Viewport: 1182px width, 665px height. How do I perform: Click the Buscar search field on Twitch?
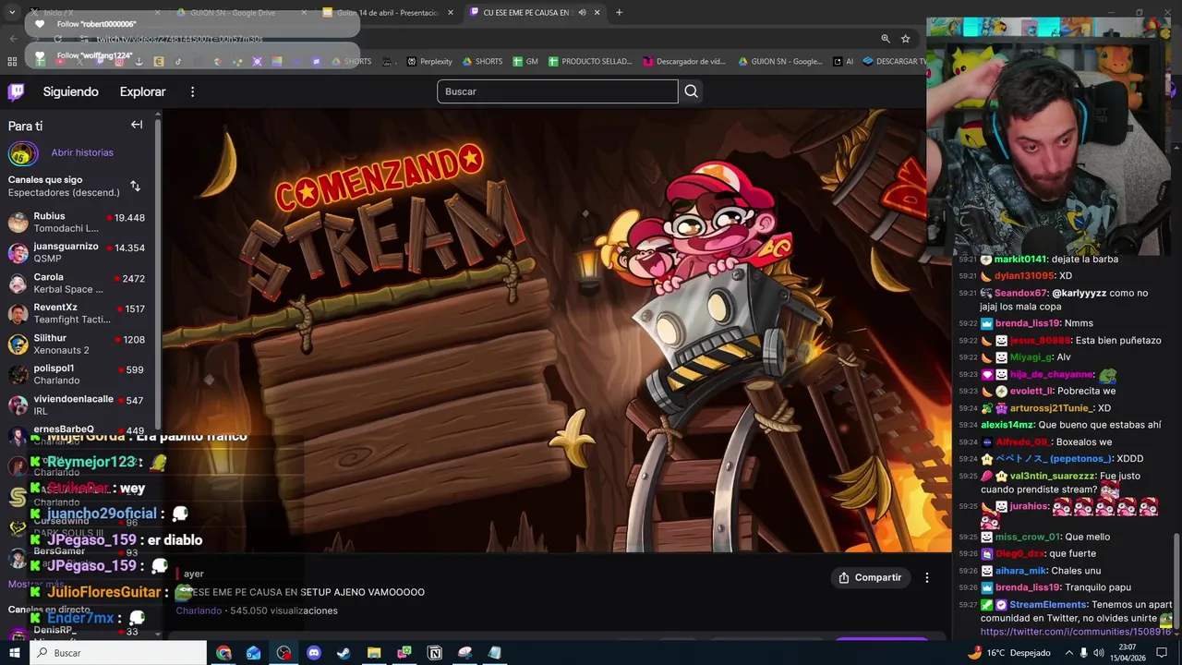pos(558,91)
